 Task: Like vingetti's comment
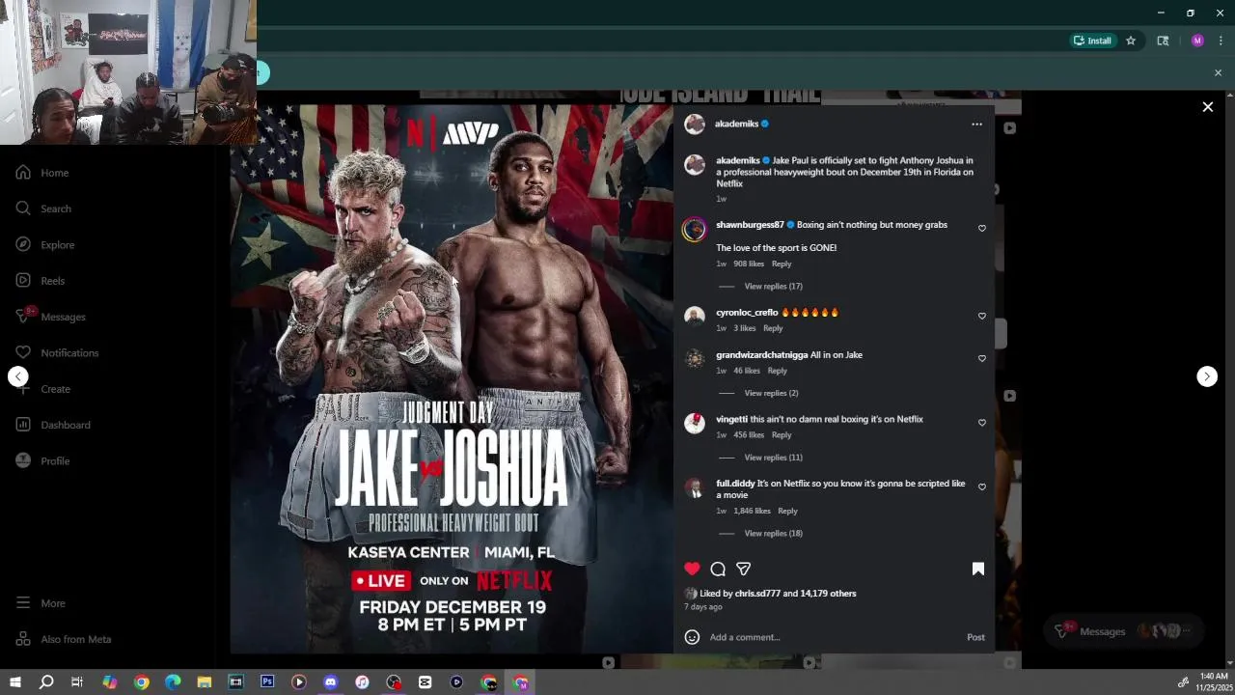(982, 423)
